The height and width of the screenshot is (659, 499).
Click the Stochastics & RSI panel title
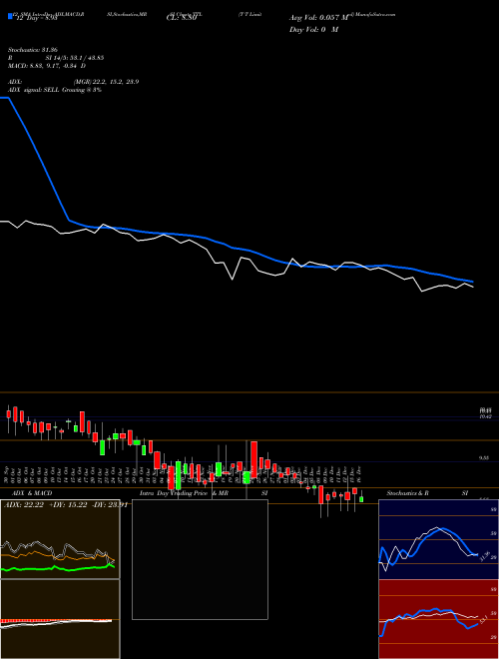(427, 493)
